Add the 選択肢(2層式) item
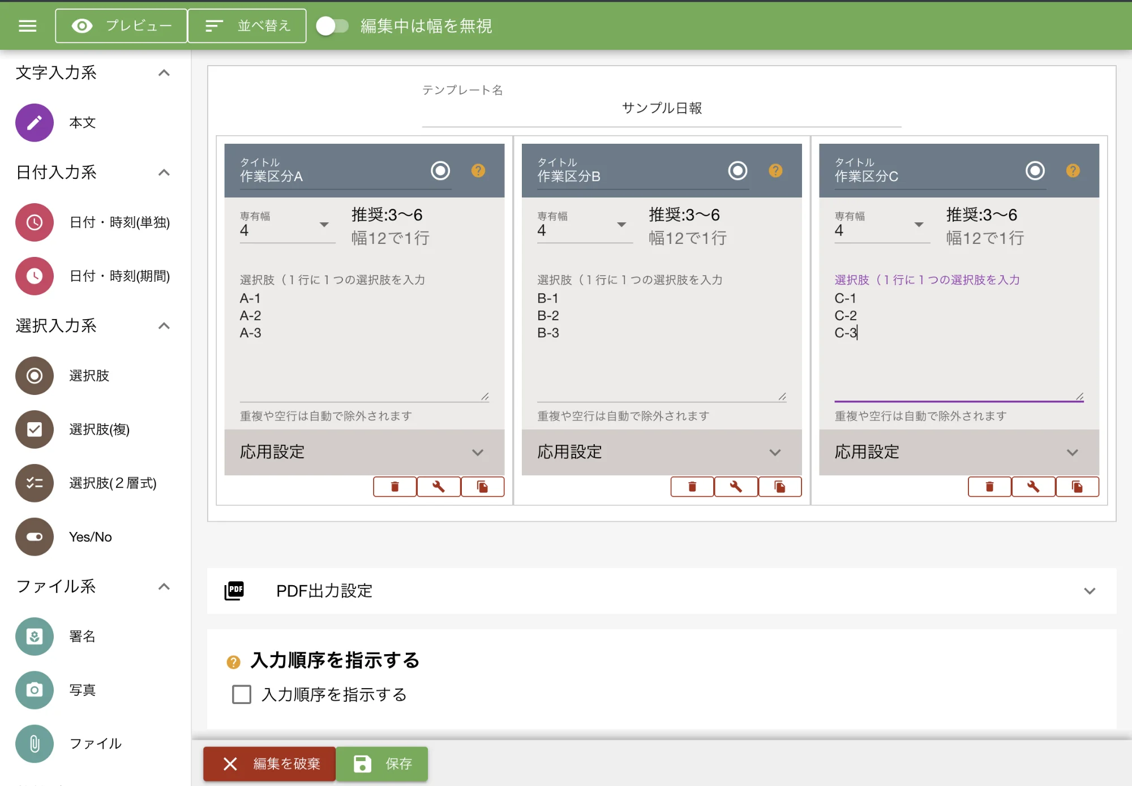This screenshot has height=786, width=1132. 35,483
